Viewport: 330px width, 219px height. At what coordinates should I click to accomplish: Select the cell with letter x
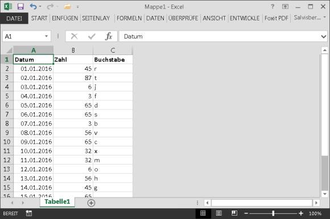pos(113,151)
